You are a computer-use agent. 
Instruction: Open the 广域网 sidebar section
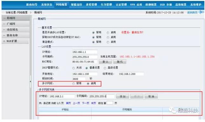(x=16, y=24)
